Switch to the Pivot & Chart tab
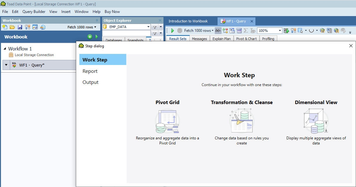The image size is (356, 187). pyautogui.click(x=246, y=39)
